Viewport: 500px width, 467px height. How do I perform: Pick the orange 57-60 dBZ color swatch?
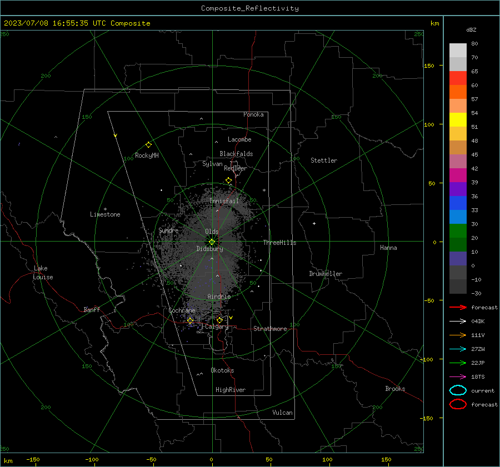pyautogui.click(x=458, y=92)
